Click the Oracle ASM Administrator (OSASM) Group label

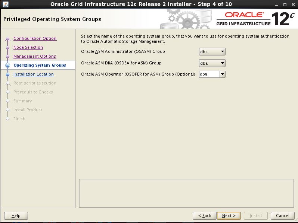pos(123,51)
